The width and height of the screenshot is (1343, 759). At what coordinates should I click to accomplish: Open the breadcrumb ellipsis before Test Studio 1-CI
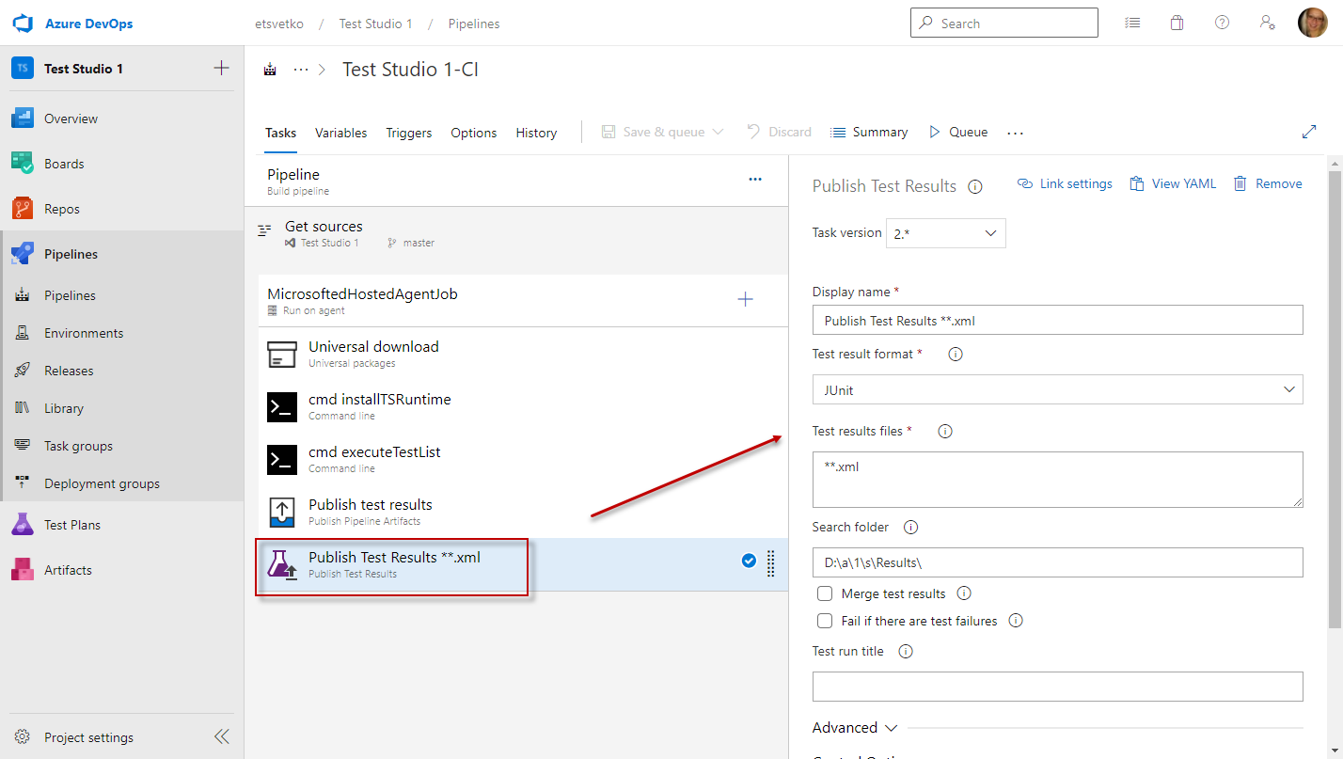(301, 70)
